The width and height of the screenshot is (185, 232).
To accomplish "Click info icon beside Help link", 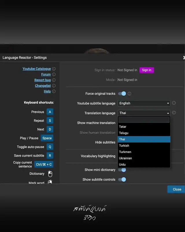I will coord(54,91).
